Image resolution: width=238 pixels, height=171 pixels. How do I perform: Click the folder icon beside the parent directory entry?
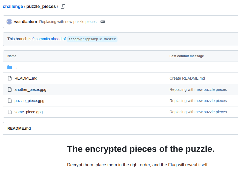tap(10, 67)
